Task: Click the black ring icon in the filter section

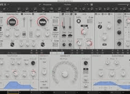Action: coord(79,21)
